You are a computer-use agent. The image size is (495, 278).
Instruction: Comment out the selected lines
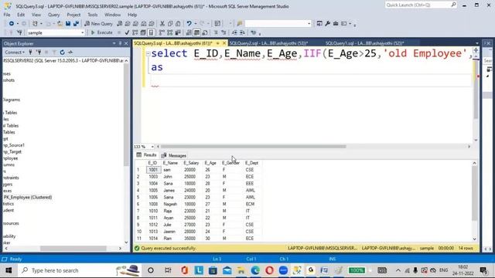click(216, 32)
